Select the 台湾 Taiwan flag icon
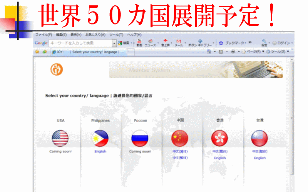The height and width of the screenshot is (192, 308). 259,138
